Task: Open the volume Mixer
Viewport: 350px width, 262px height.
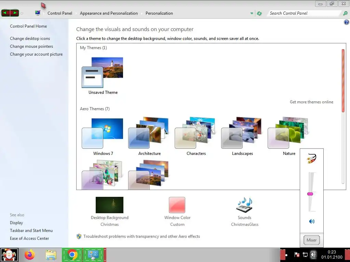Action: point(311,240)
